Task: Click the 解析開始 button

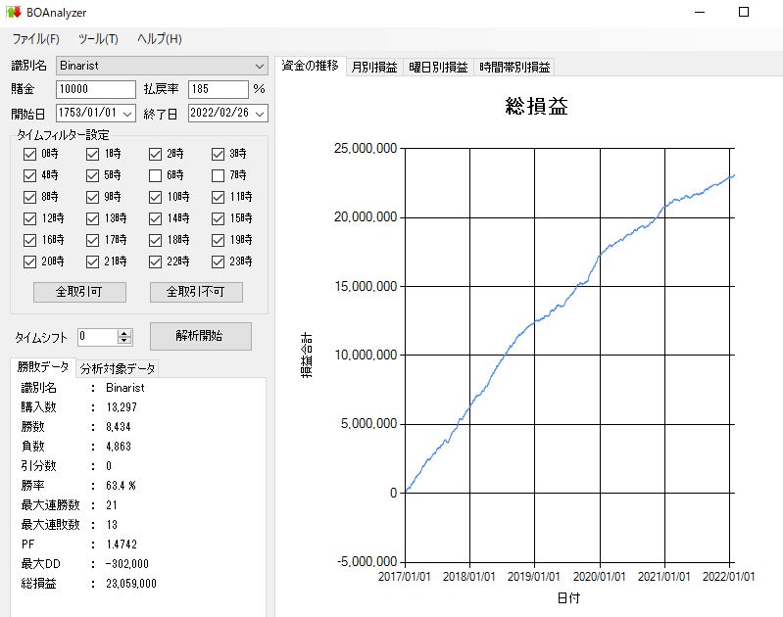Action: tap(201, 336)
